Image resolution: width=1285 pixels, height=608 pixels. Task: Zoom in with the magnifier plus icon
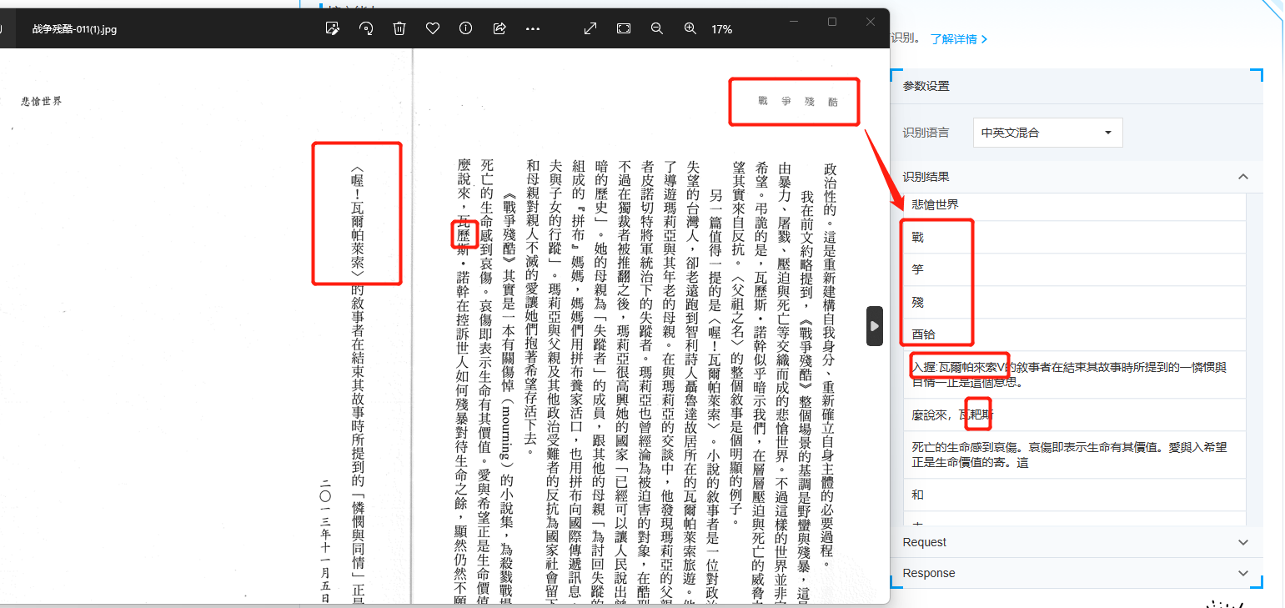pyautogui.click(x=690, y=28)
